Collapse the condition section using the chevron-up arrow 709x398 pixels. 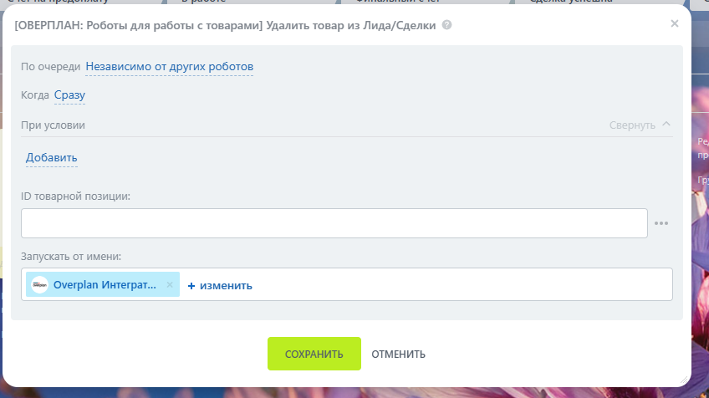tap(666, 124)
